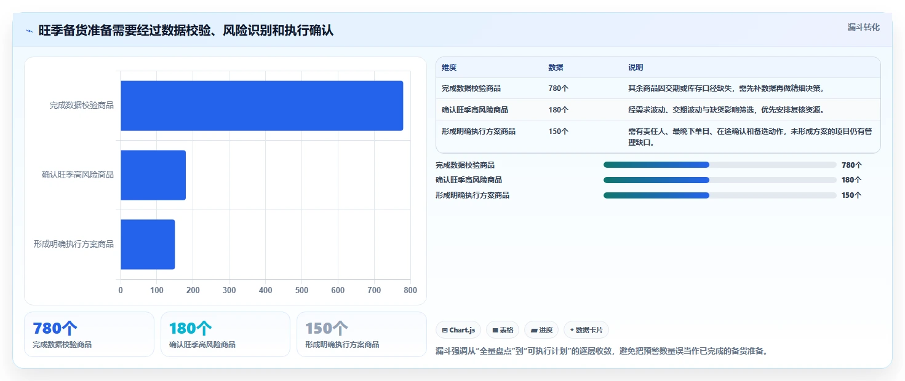Click the 说明 column header
The image size is (905, 381).
click(636, 68)
